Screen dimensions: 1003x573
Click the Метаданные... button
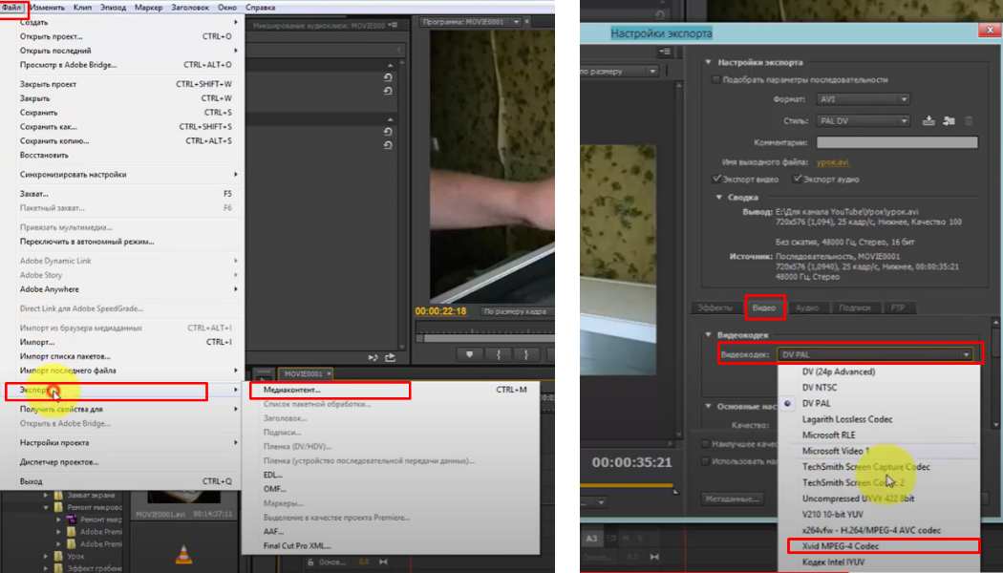click(x=733, y=499)
